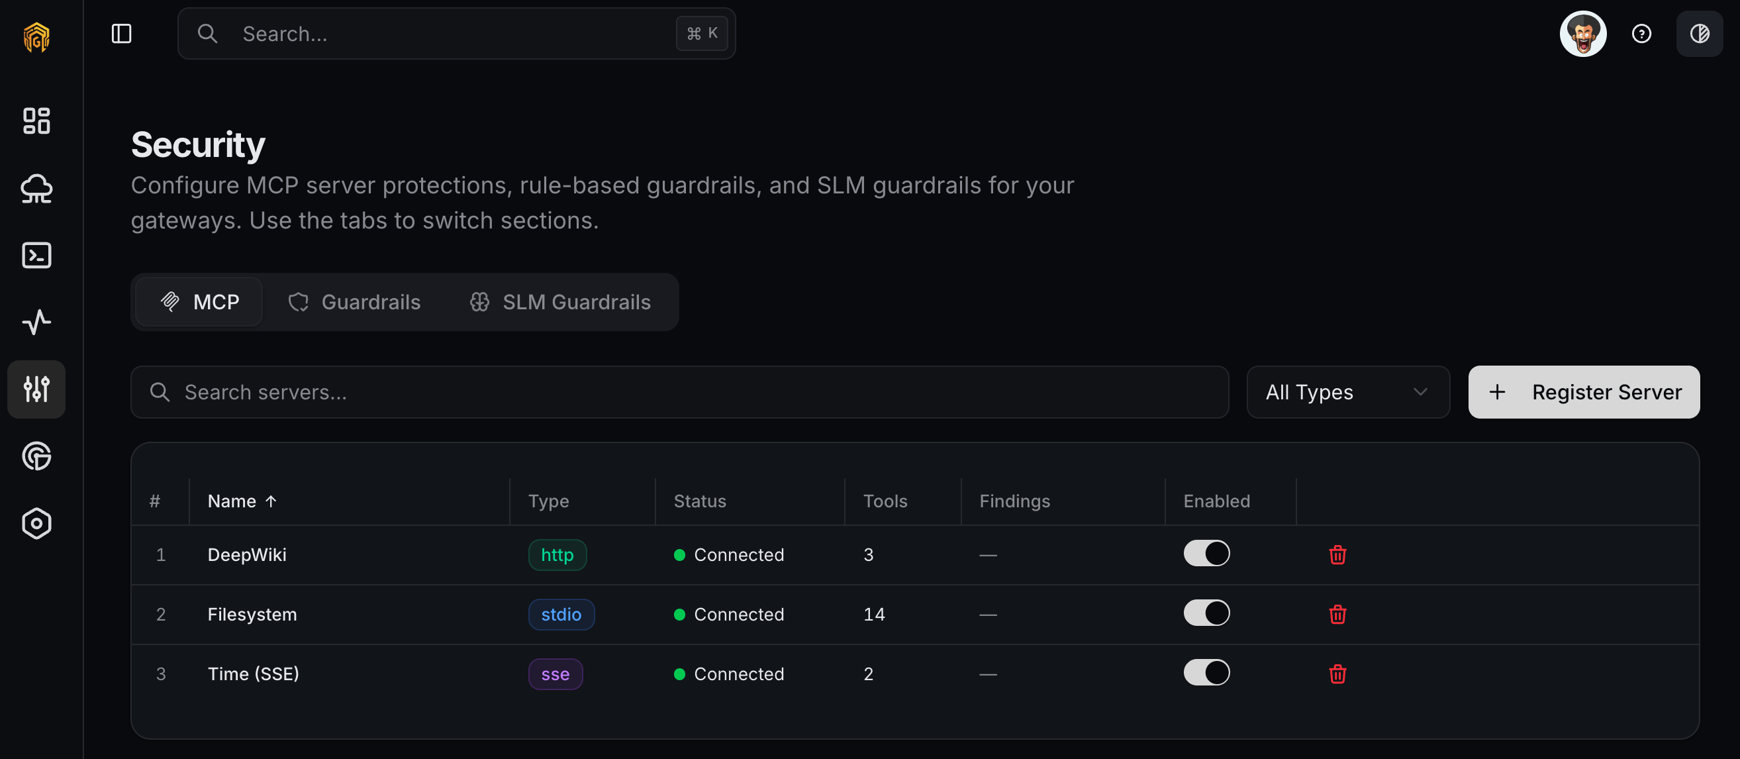Click the Security page heading
The width and height of the screenshot is (1740, 759).
coord(198,144)
